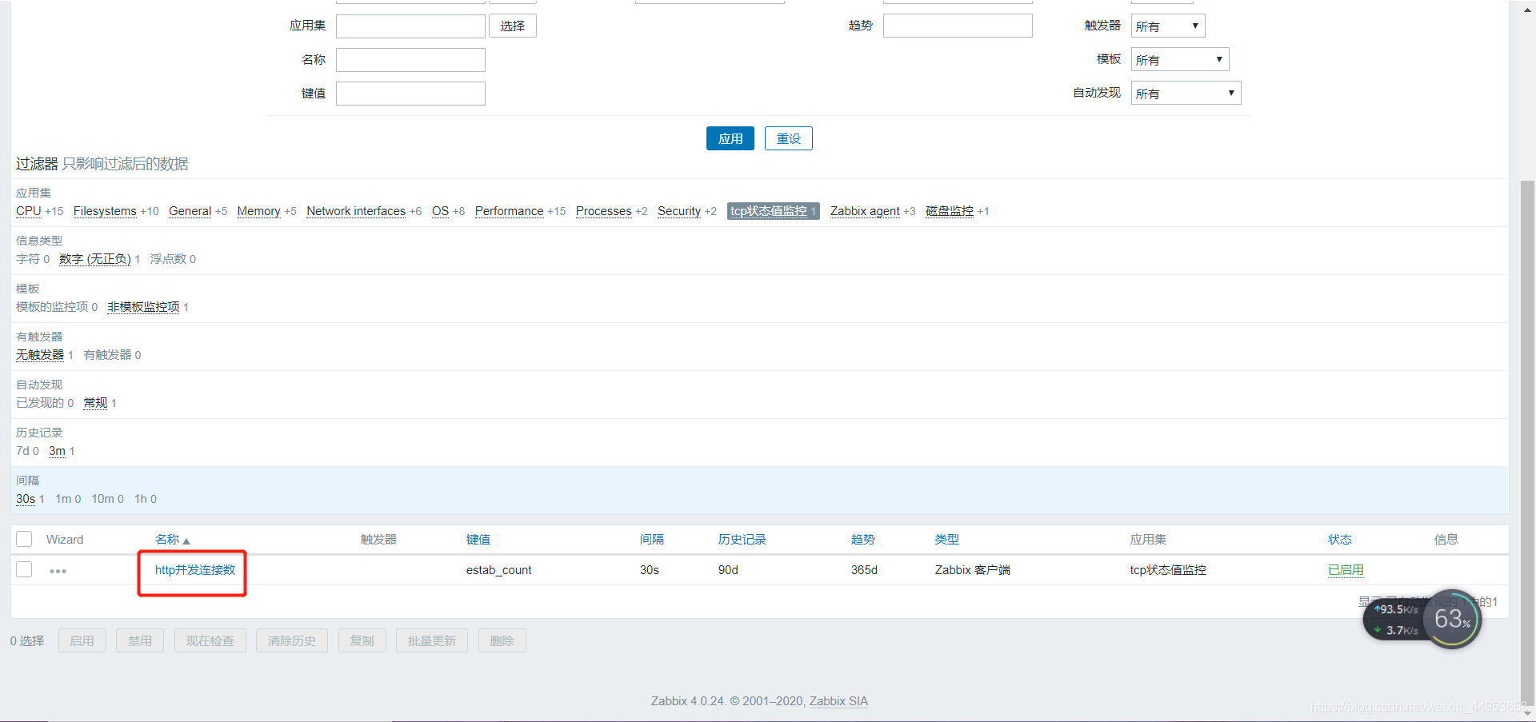1536x722 pixels.
Task: Filter by Processes application set
Action: tap(604, 211)
